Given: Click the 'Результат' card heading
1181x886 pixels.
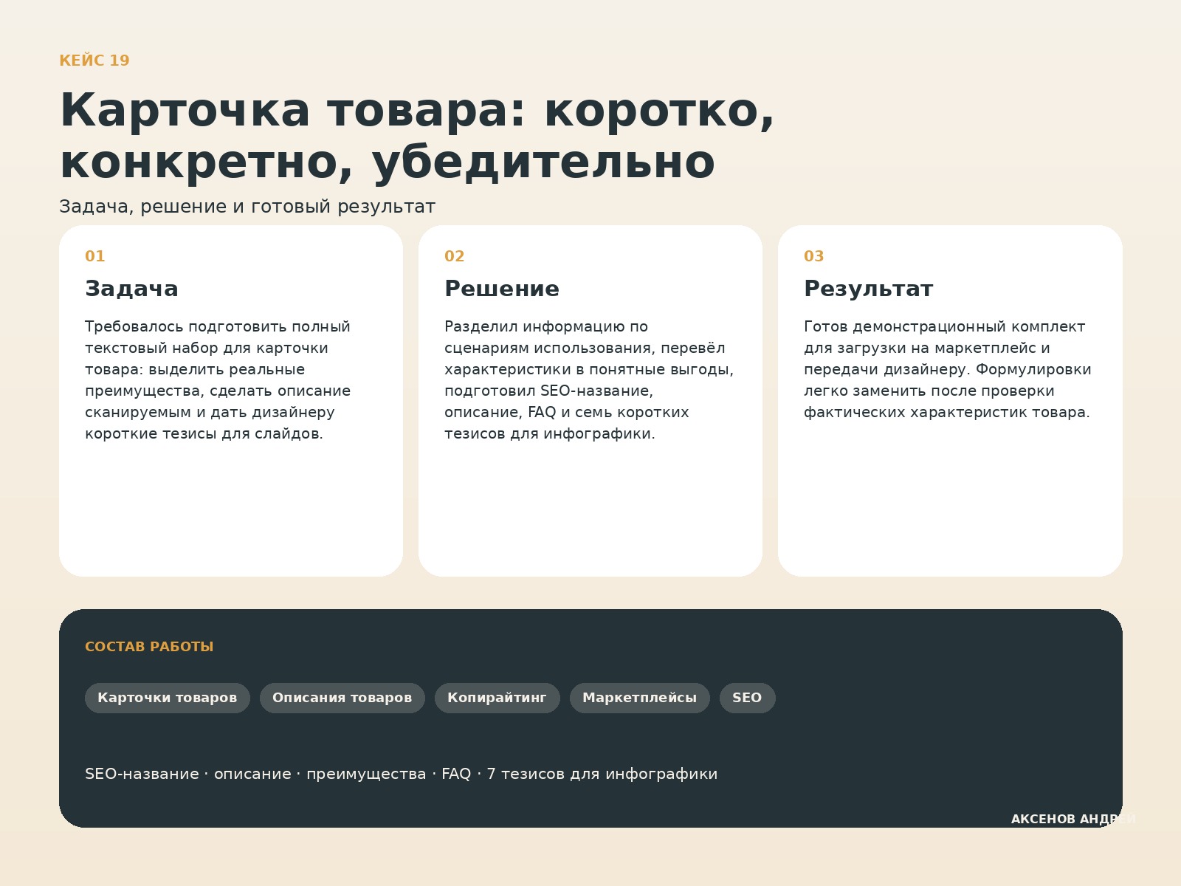Looking at the screenshot, I should coord(869,289).
